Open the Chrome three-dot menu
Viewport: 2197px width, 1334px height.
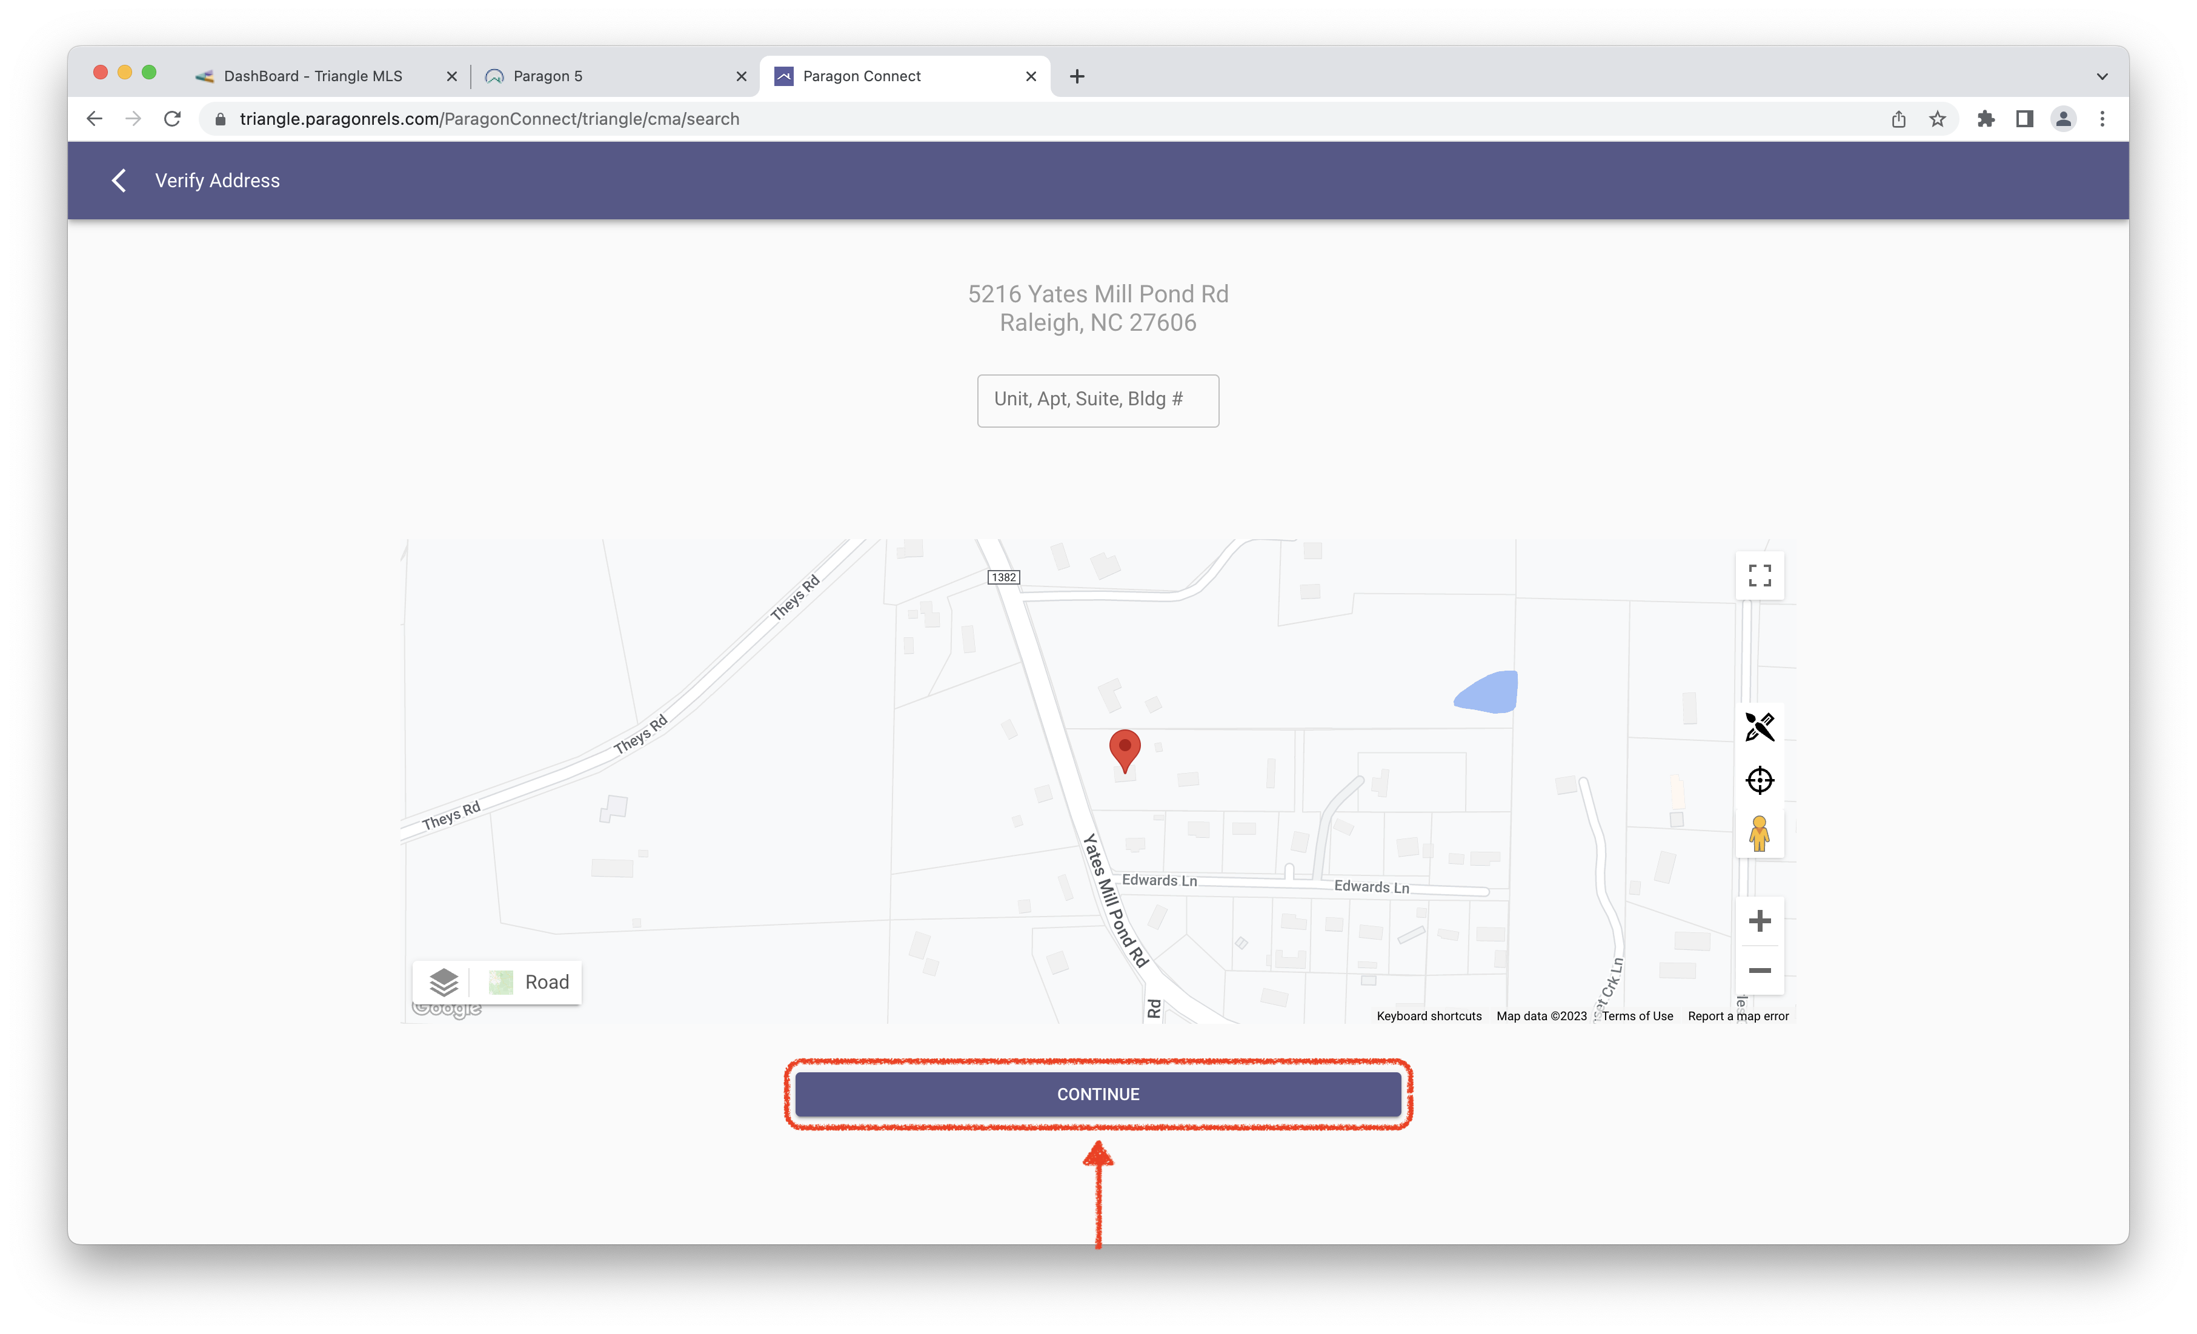[x=2102, y=119]
